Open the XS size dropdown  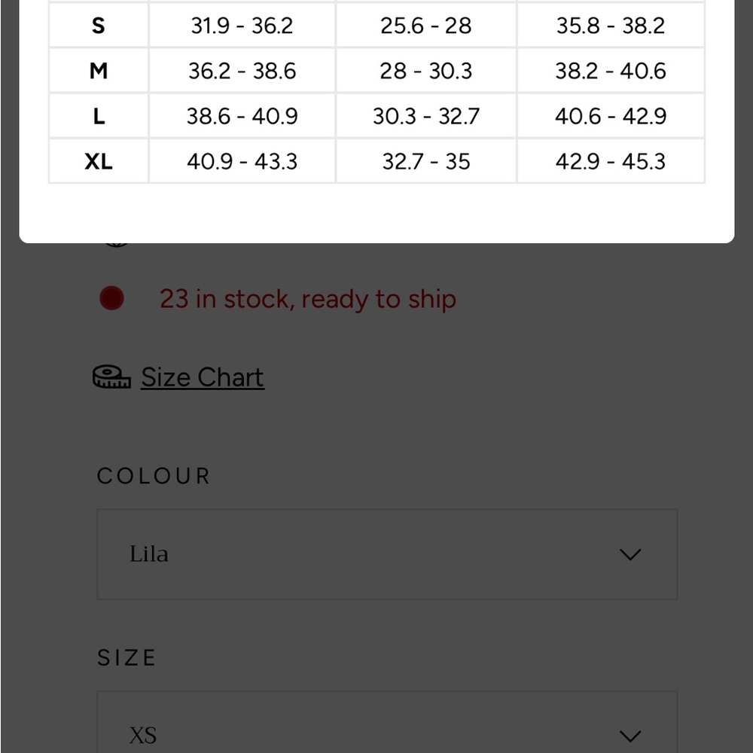(x=387, y=722)
